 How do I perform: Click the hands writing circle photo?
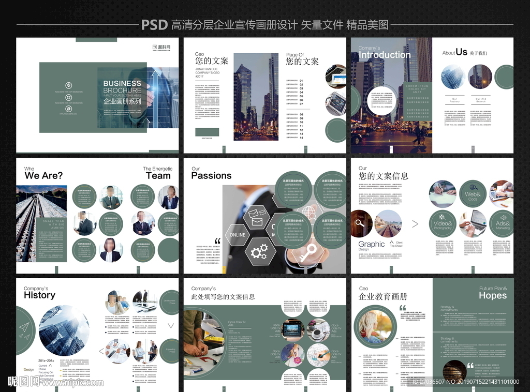[443, 194]
